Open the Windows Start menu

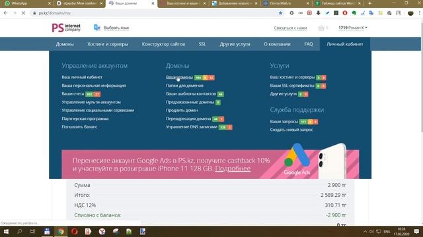[x=6, y=231]
